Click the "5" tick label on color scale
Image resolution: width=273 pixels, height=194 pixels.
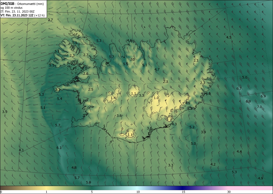[x=92, y=192]
